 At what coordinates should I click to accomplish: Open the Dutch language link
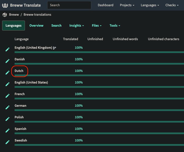19,71
